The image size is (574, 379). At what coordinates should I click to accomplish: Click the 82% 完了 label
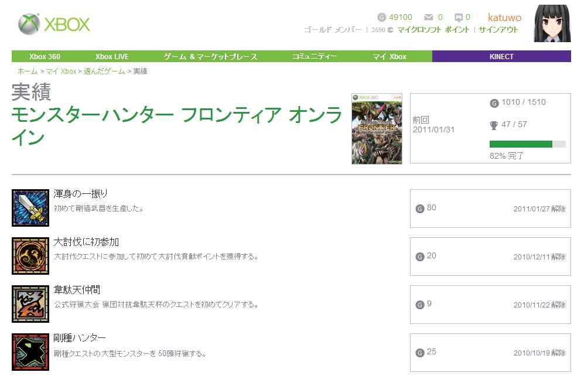click(x=507, y=156)
